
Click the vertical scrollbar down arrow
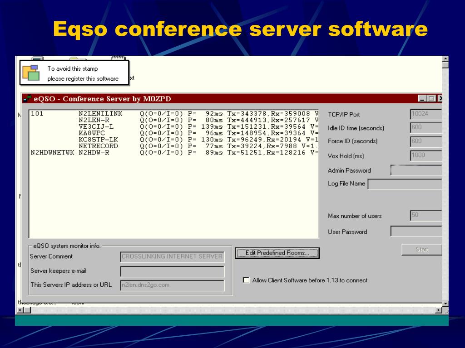[445, 304]
